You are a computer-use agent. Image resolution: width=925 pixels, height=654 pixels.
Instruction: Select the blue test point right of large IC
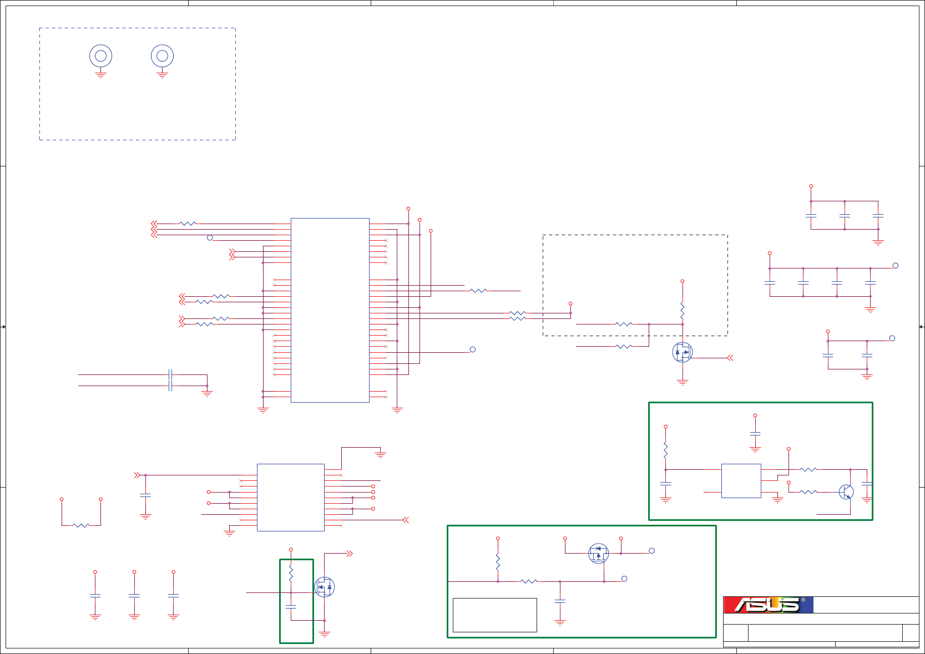tap(473, 349)
